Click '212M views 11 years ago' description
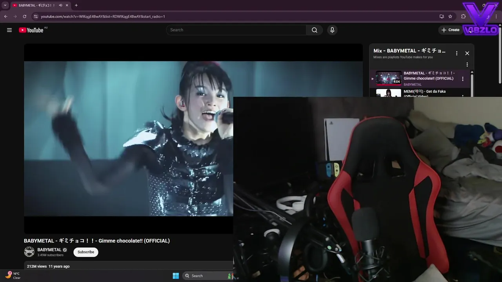 [x=48, y=266]
